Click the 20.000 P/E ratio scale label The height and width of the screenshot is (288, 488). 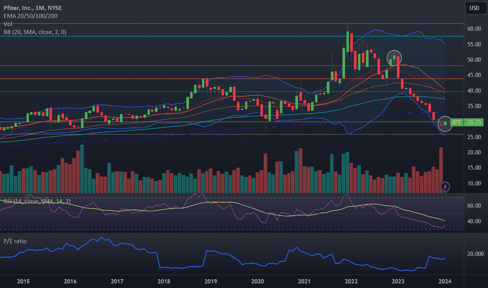(475, 254)
